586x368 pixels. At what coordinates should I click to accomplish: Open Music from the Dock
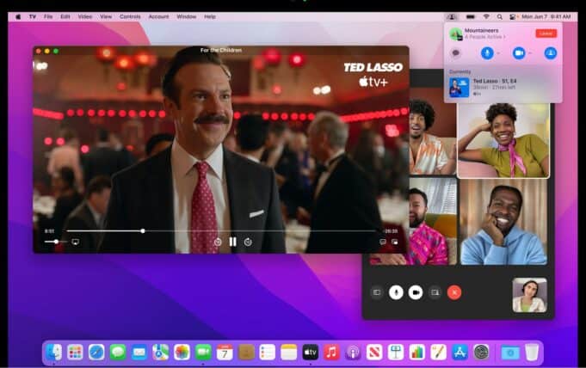click(331, 352)
